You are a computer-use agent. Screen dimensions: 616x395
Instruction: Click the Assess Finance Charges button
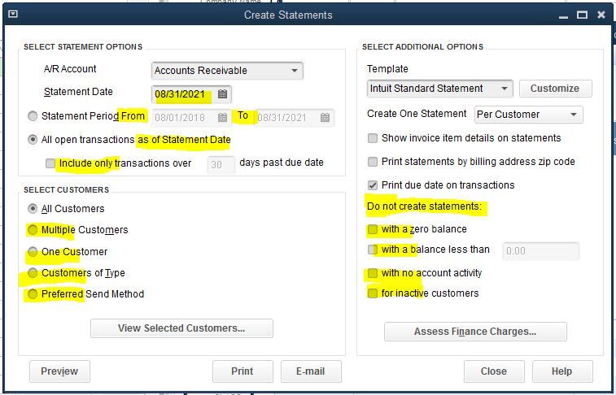[475, 332]
